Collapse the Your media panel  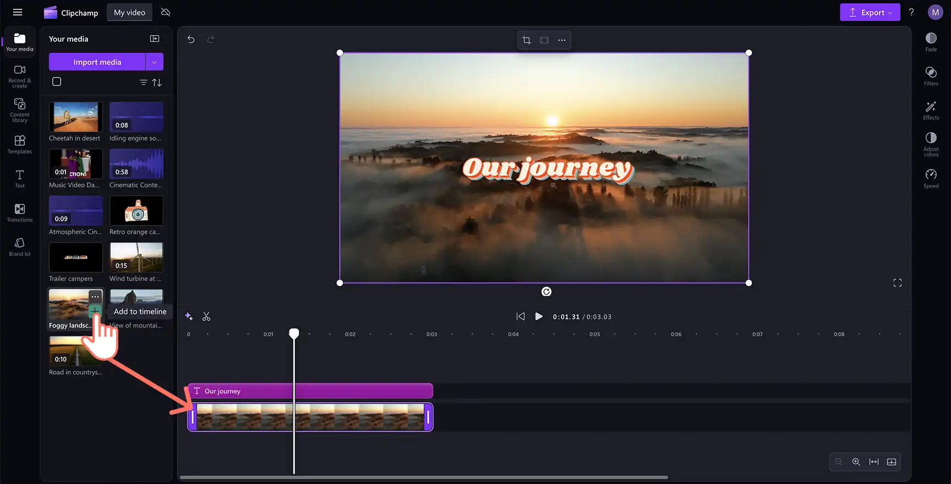tap(155, 39)
